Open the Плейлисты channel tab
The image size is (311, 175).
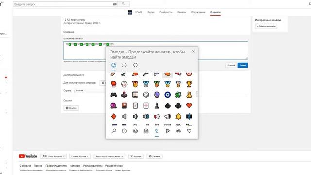tap(166, 12)
